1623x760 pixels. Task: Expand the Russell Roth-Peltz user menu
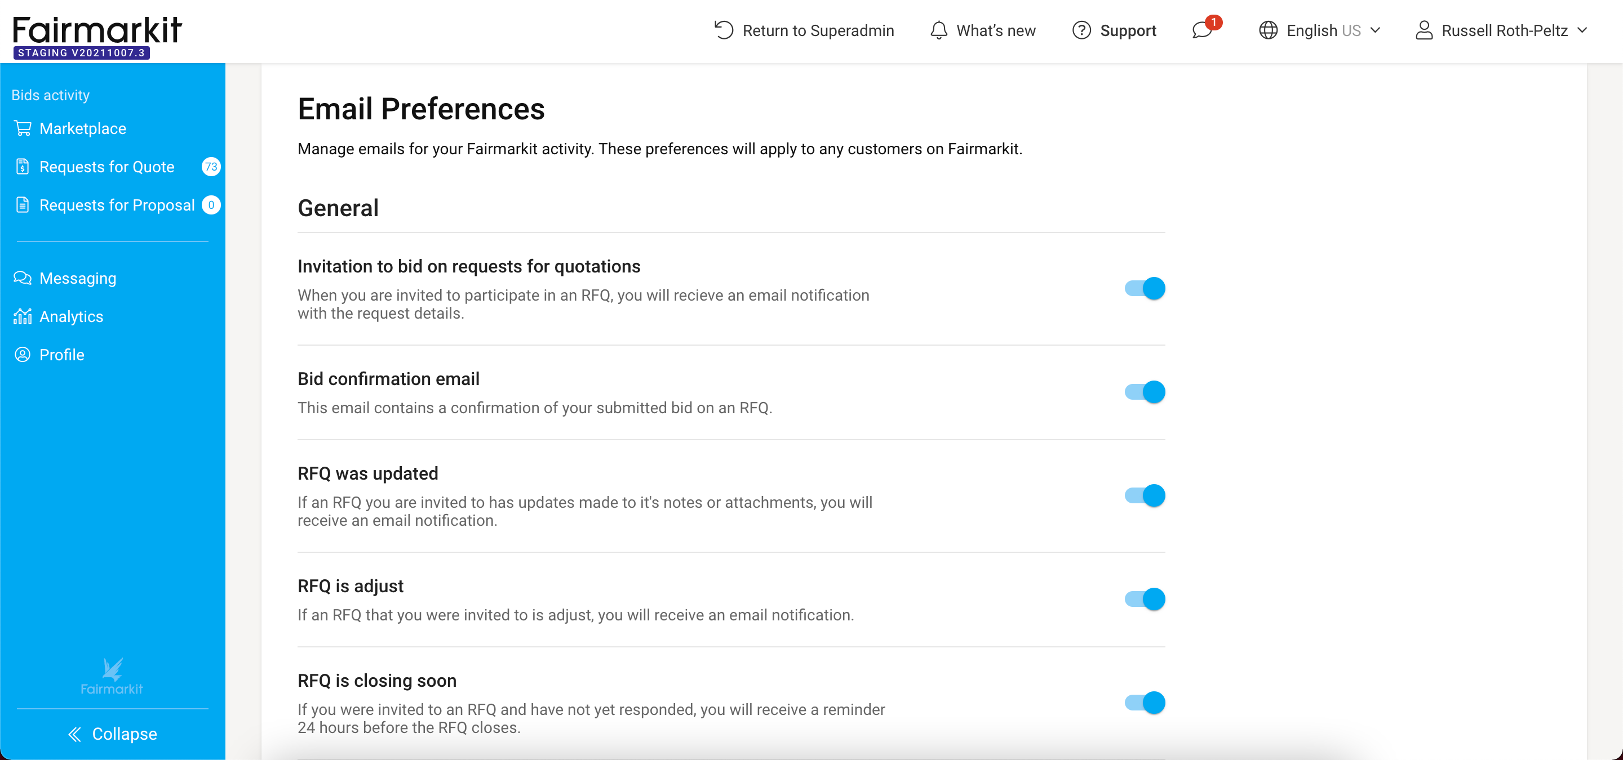pyautogui.click(x=1501, y=30)
